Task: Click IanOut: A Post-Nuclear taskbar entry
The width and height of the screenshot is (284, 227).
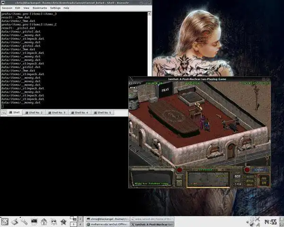Action: tap(152, 225)
